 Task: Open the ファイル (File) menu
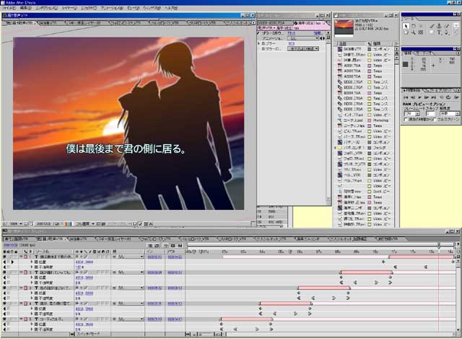click(x=8, y=8)
